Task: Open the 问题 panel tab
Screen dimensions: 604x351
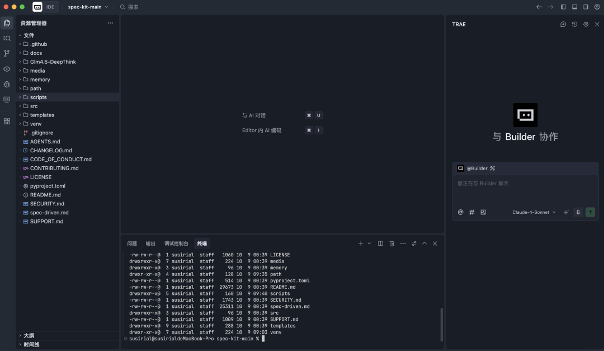Action: point(131,244)
